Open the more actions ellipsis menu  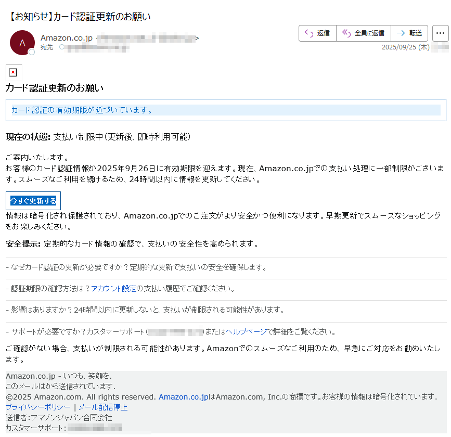pos(440,33)
